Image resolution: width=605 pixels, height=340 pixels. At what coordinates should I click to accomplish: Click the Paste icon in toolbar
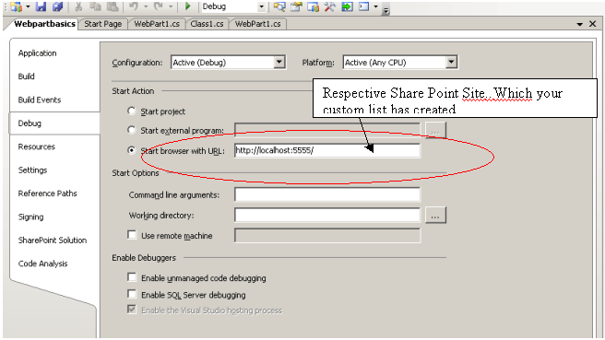[113, 6]
